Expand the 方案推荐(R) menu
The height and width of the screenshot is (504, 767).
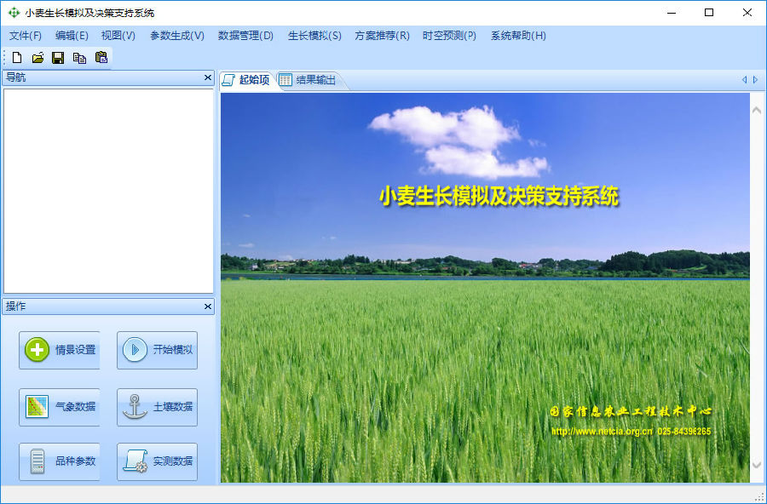pyautogui.click(x=382, y=36)
